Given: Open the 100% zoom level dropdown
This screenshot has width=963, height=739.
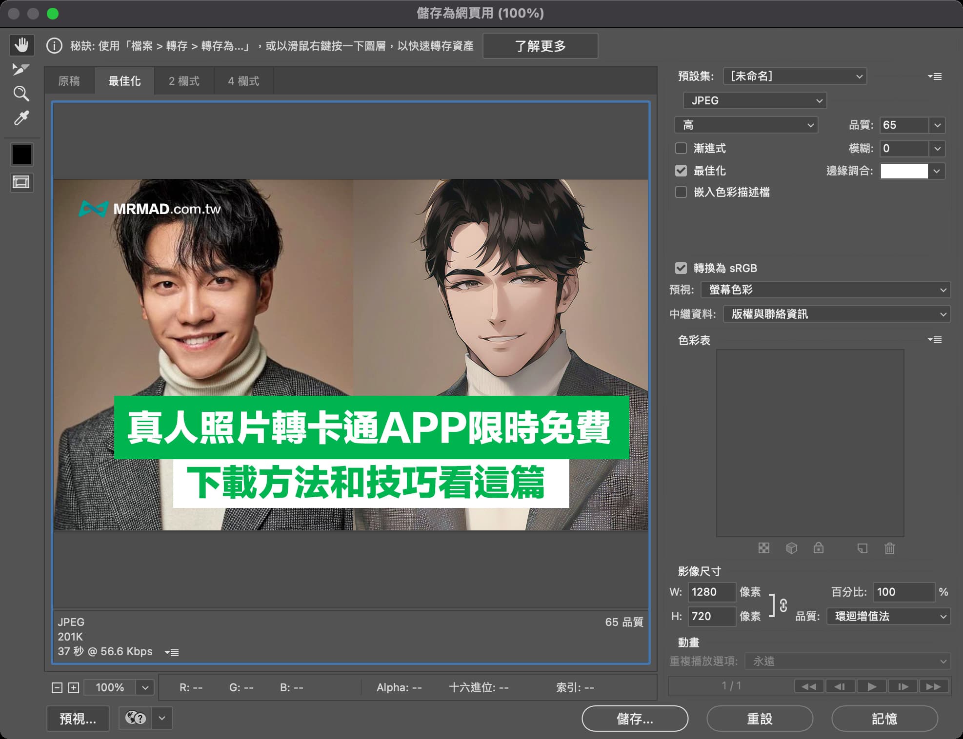Looking at the screenshot, I should pos(145,688).
